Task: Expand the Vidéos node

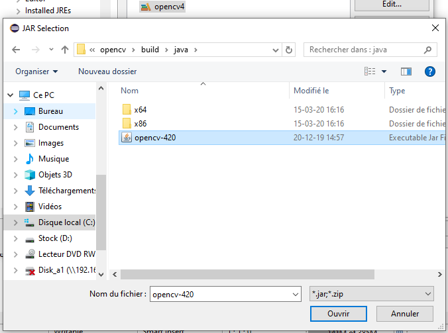Action: [16, 207]
